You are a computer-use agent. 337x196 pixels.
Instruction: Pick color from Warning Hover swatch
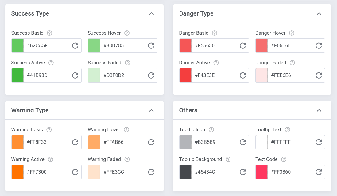(x=94, y=142)
